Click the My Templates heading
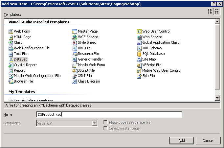Image resolution: width=224 pixels, height=148 pixels. [x=22, y=92]
